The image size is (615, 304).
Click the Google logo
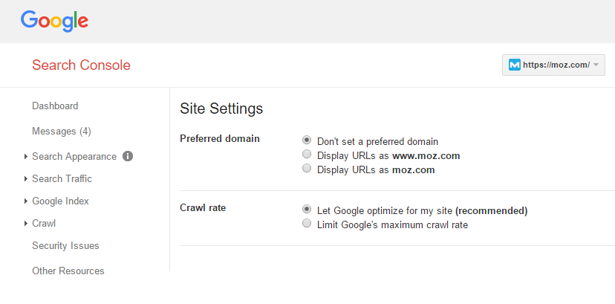pos(54,21)
